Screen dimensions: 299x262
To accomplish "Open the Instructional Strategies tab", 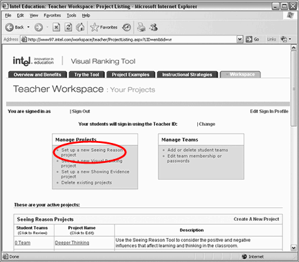I will tap(187, 74).
